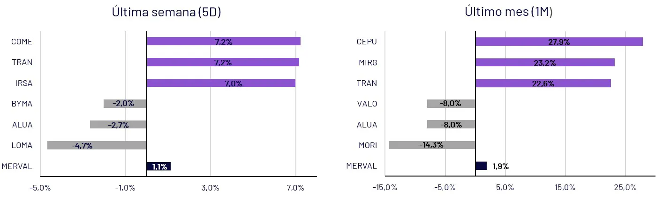This screenshot has width=663, height=198.
Task: Click the VALO -8,0% gray bar
Action: click(451, 104)
